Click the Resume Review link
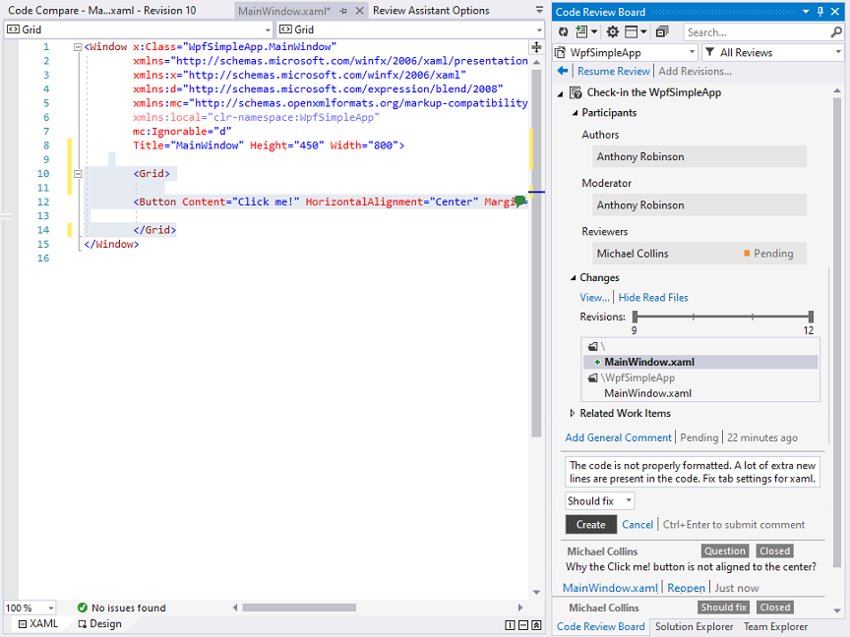Screen dimensions: 850x637 (613, 71)
